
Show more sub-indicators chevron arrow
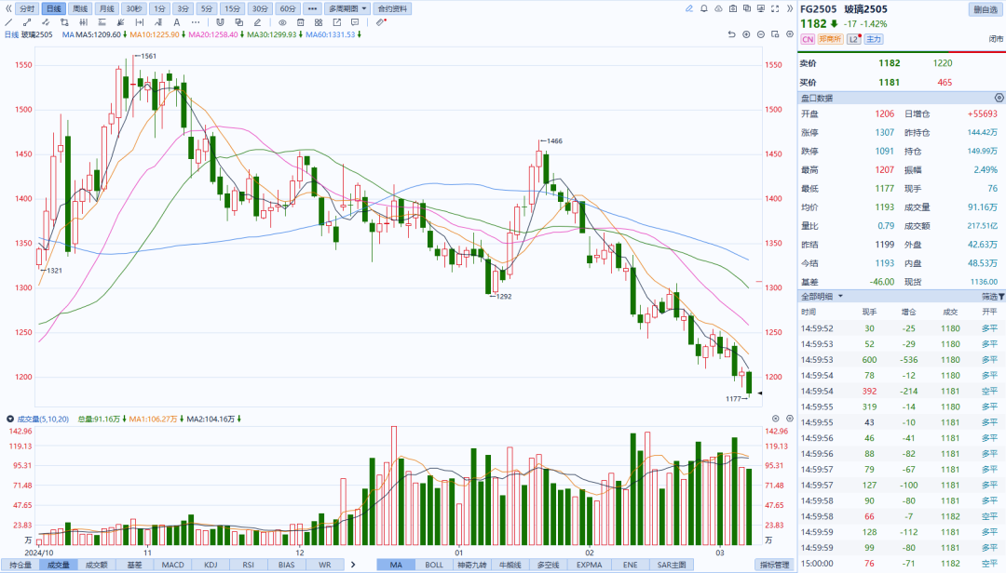point(353,565)
